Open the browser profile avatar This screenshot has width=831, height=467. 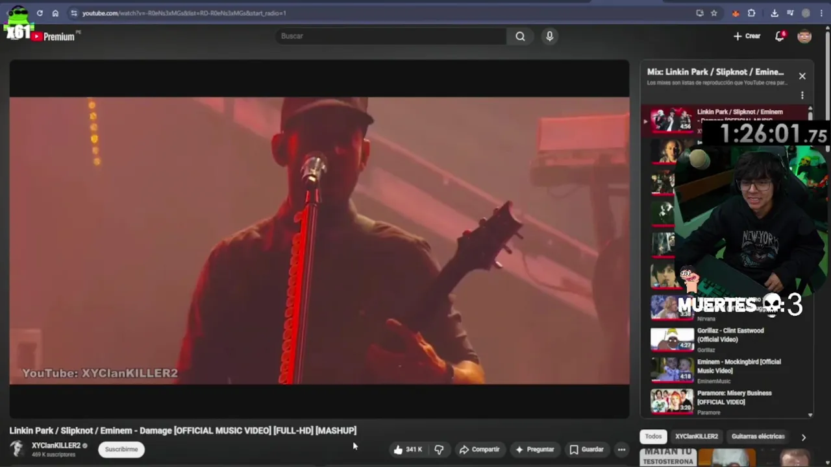(806, 13)
